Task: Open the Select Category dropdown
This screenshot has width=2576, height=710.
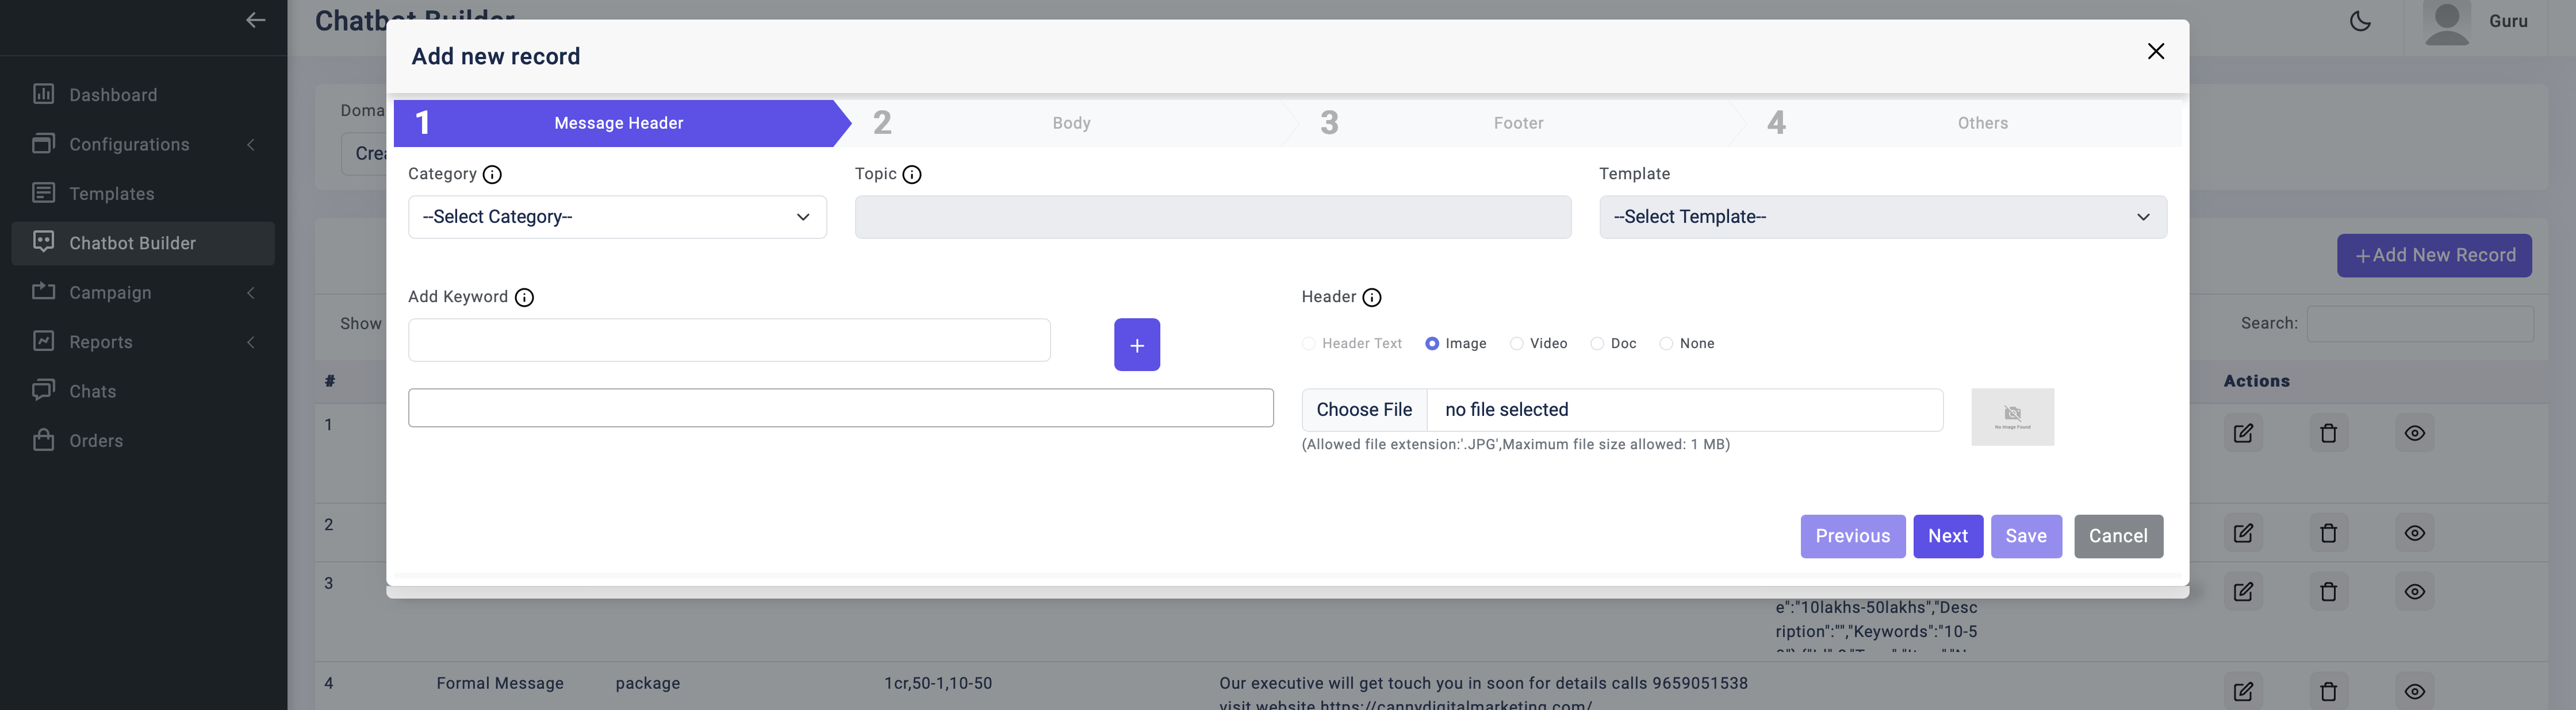Action: tap(617, 217)
